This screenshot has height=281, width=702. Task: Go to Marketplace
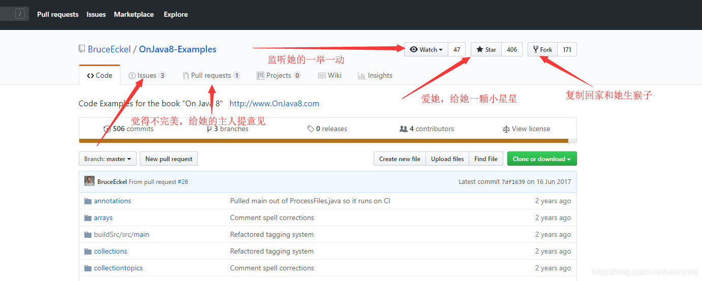(134, 14)
